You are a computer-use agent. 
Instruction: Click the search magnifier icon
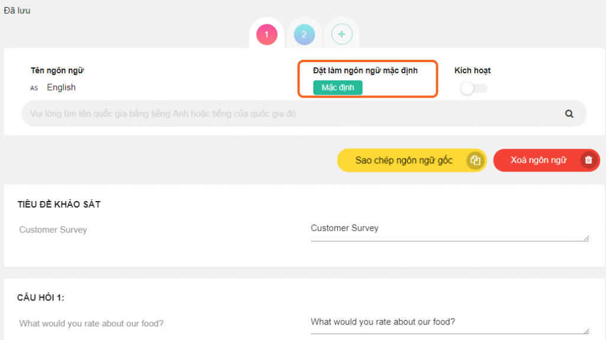tap(569, 114)
